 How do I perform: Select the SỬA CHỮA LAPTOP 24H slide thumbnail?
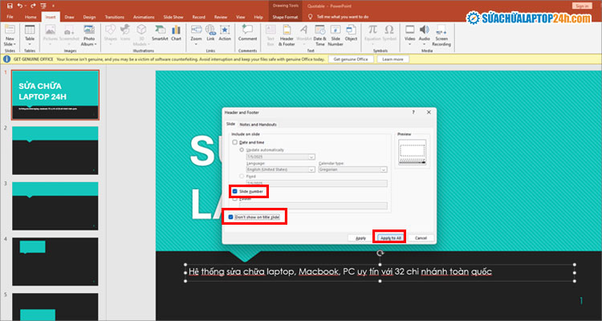pyautogui.click(x=55, y=95)
